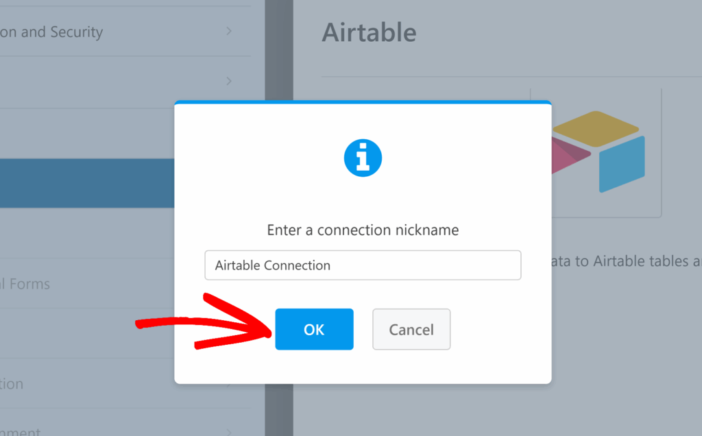This screenshot has height=436, width=702.
Task: Click the blue info icon in the dialog
Action: (x=363, y=158)
